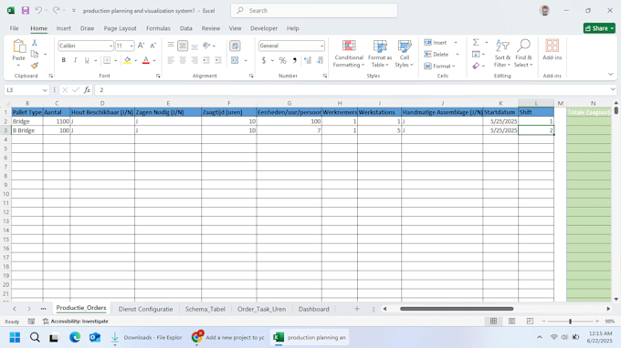The width and height of the screenshot is (621, 348).
Task: Open the Formulas ribbon tab
Action: pyautogui.click(x=158, y=28)
